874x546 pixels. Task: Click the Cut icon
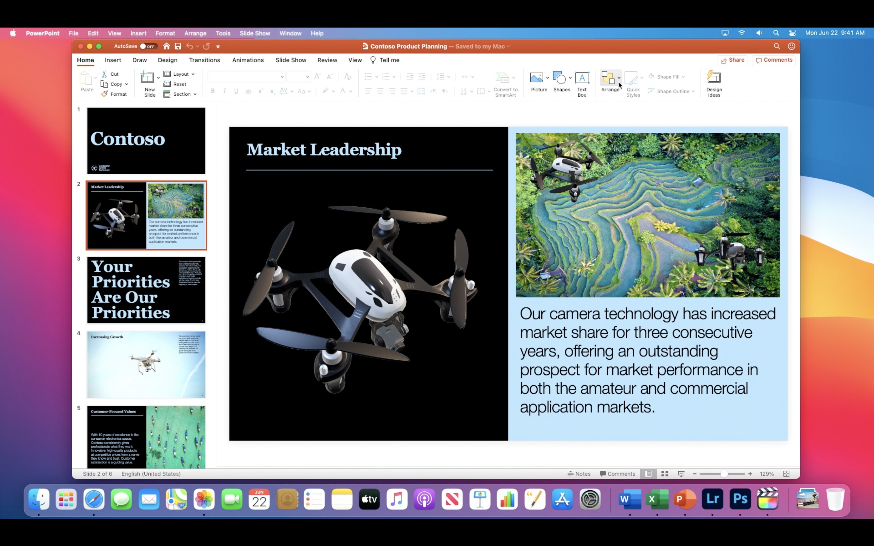pos(104,74)
